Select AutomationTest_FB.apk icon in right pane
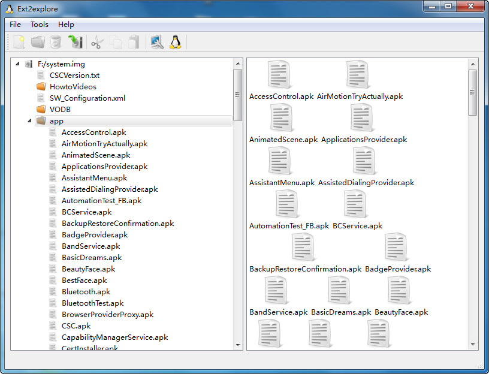 (x=287, y=204)
